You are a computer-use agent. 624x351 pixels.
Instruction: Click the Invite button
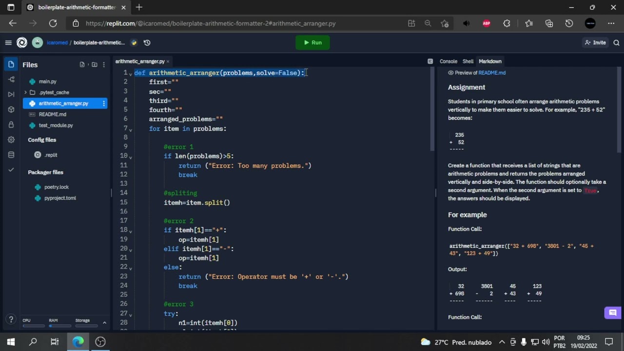tap(595, 42)
